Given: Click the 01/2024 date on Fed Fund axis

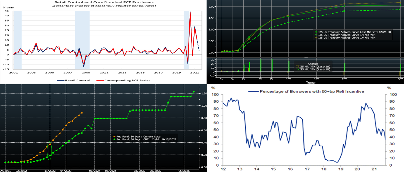Looking at the screenshot, I should point(94,170).
